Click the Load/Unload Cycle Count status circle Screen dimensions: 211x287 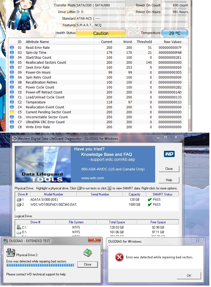point(12,97)
